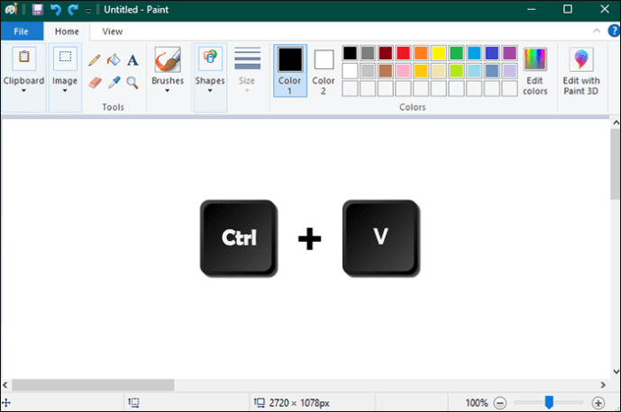Pick the purple color swatch

510,52
